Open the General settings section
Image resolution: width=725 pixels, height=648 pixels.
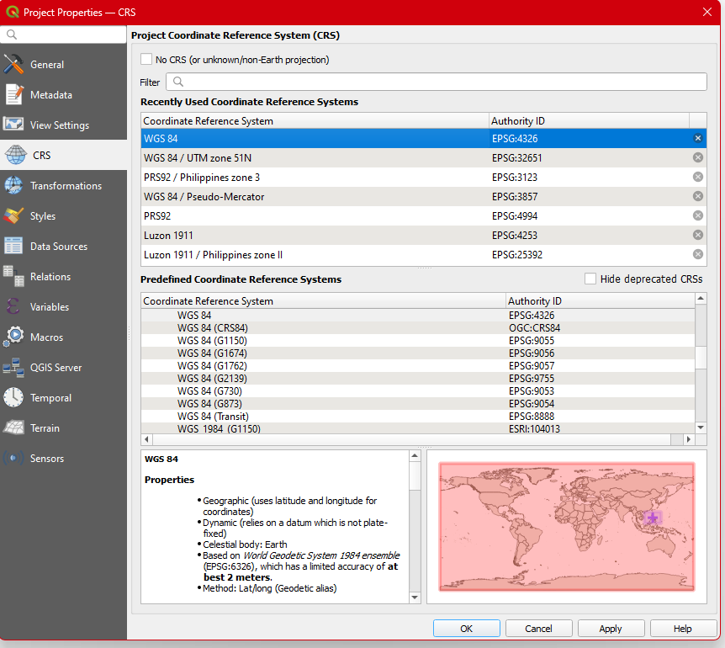[x=47, y=65]
